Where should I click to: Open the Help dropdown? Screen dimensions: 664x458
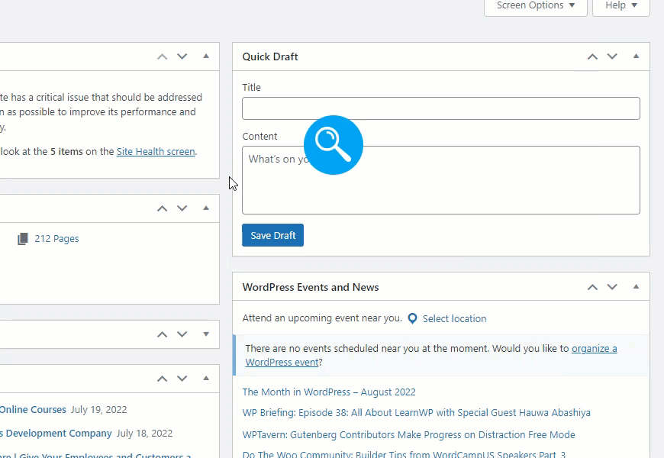click(620, 5)
